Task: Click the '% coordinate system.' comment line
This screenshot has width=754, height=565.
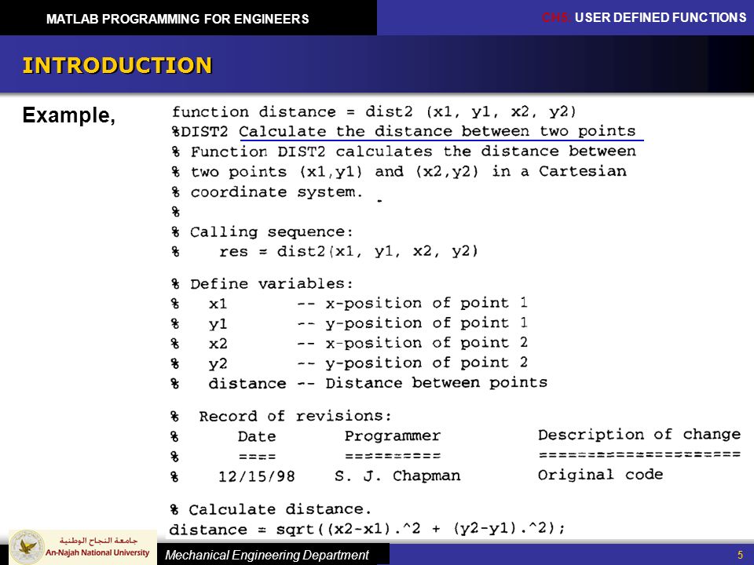Action: click(267, 192)
